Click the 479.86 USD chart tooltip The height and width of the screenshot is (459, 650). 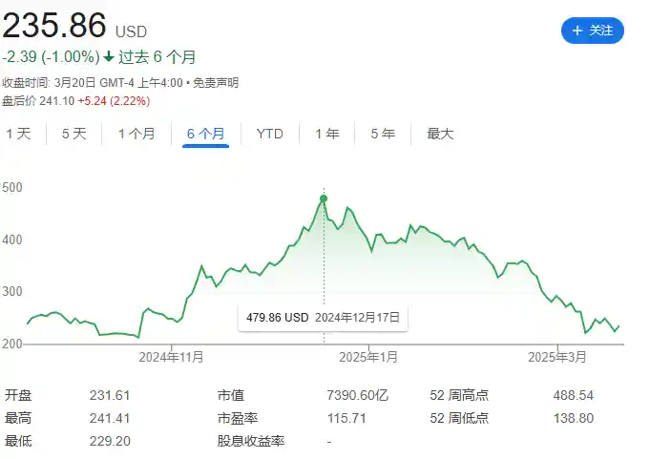[323, 318]
